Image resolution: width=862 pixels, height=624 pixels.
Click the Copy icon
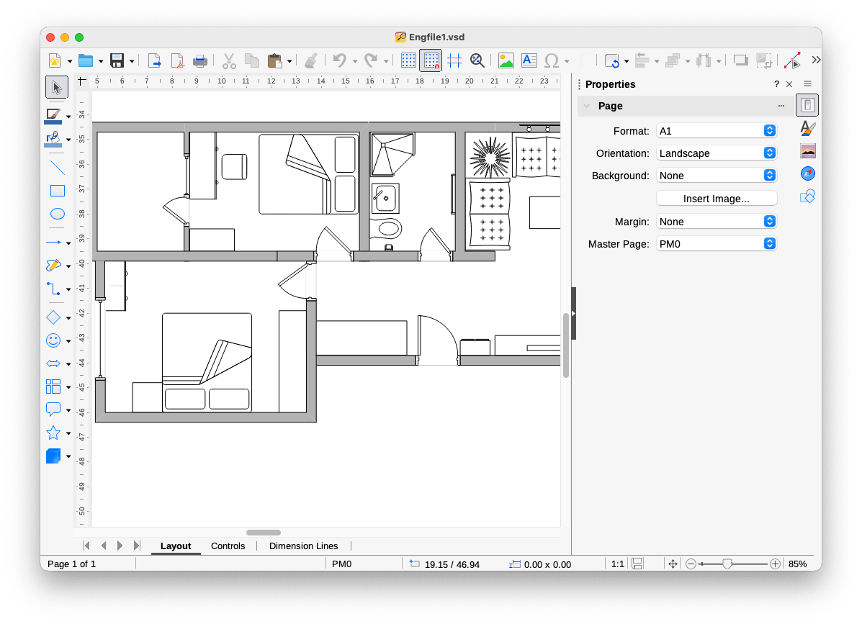click(x=252, y=60)
